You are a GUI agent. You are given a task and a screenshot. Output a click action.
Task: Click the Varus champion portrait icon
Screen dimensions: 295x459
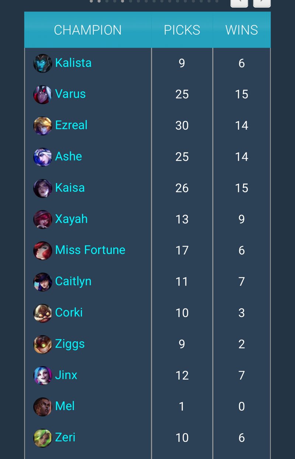pos(42,94)
